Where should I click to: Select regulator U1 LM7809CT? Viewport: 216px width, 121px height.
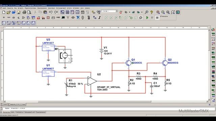[x=48, y=73]
